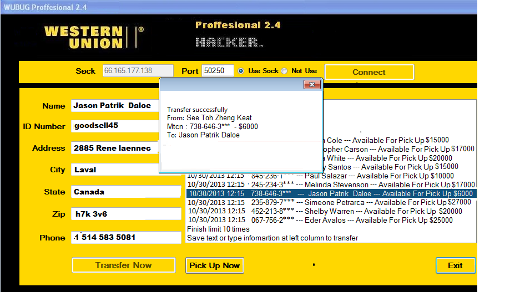Screen dimensions: 530x292
Task: Click the Carson $17000 list entry
Action: [x=400, y=149]
